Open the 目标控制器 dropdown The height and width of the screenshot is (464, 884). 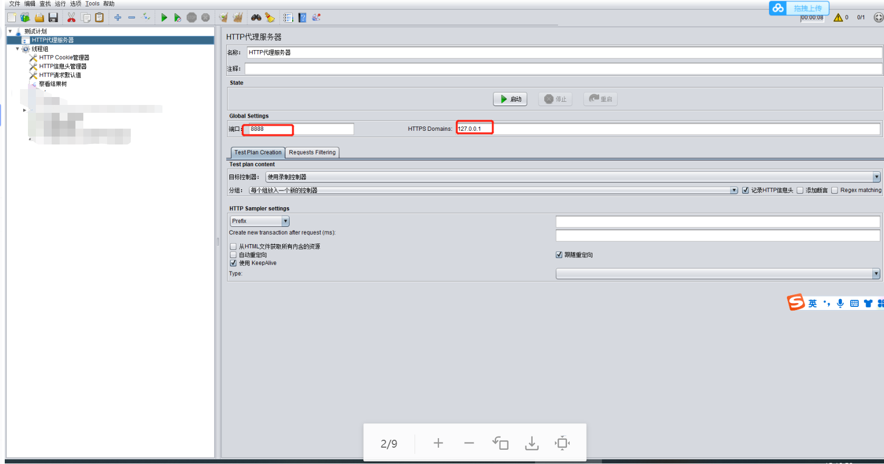coord(573,177)
